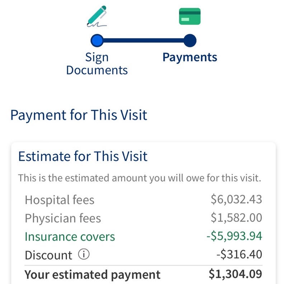The image size is (287, 284).
Task: Click the green credit card icon
Action: (x=190, y=16)
